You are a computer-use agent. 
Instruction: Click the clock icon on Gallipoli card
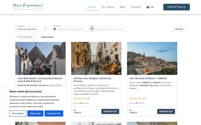coord(74,103)
